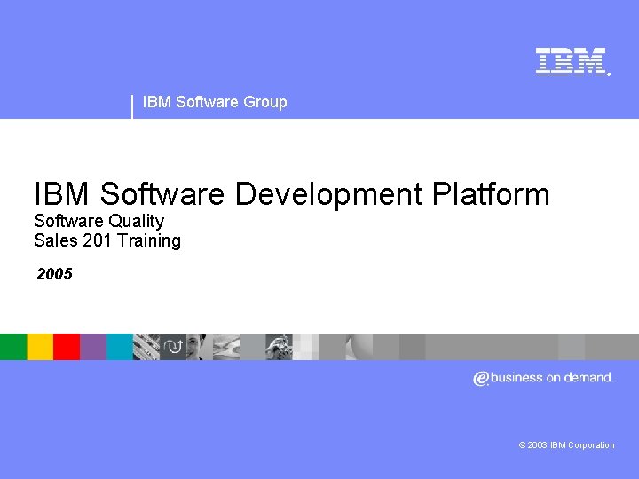Click the yellow square in color strip
639x479 pixels.
(40, 347)
